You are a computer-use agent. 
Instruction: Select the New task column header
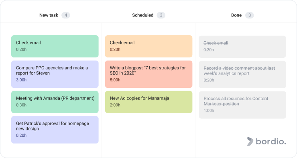pos(49,15)
